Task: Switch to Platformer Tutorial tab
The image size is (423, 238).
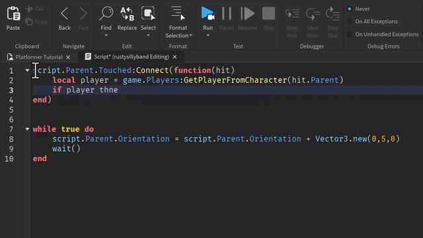Action: tap(39, 57)
